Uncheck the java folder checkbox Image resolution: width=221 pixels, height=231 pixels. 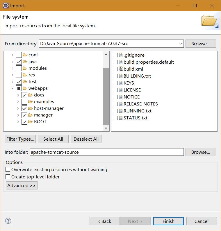point(19,62)
